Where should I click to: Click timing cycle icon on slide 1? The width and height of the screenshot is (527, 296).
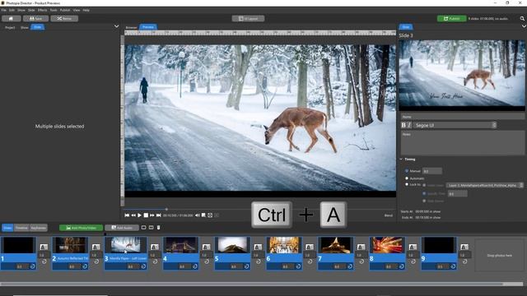pyautogui.click(x=33, y=266)
